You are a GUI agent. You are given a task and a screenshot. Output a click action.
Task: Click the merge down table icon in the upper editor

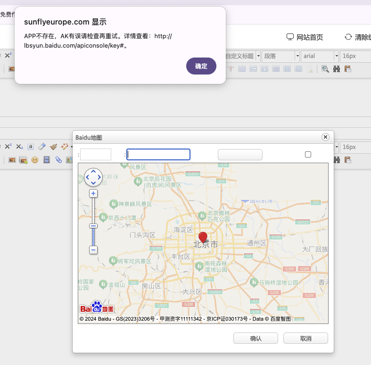264,69
